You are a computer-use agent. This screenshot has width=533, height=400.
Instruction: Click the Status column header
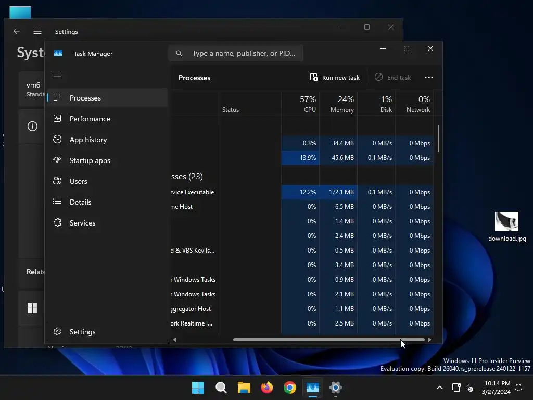250,104
